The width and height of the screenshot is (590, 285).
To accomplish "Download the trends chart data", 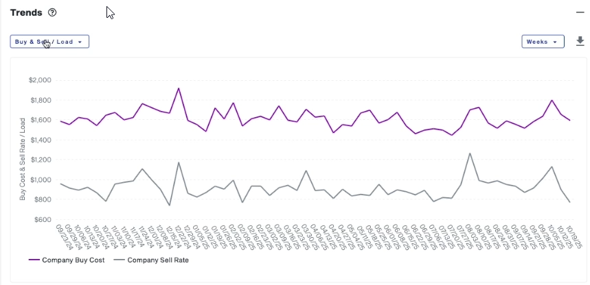I will 580,41.
